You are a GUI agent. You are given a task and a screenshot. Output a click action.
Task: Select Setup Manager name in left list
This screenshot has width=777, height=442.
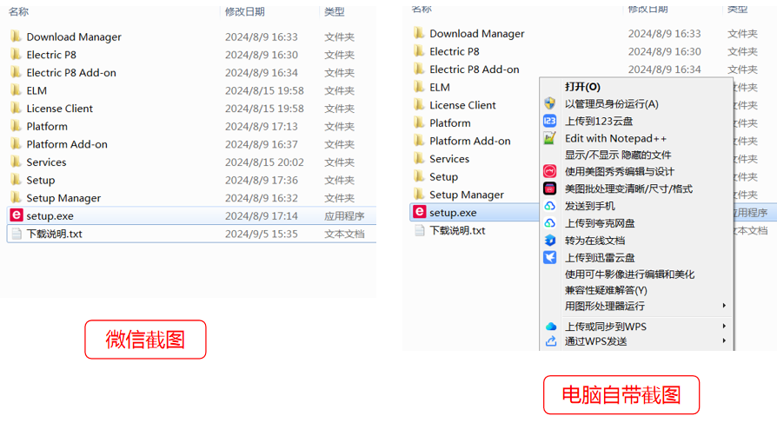coord(63,198)
